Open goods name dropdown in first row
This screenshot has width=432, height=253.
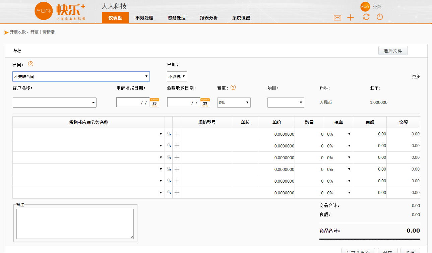(x=88, y=134)
